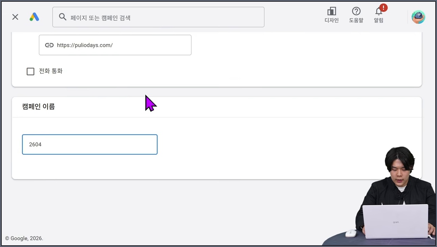Close the campaign setup with X icon
Image resolution: width=437 pixels, height=247 pixels.
click(x=15, y=17)
